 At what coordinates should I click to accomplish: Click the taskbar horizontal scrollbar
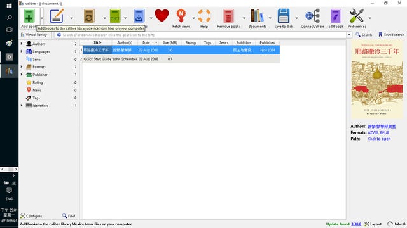[x=9, y=169]
